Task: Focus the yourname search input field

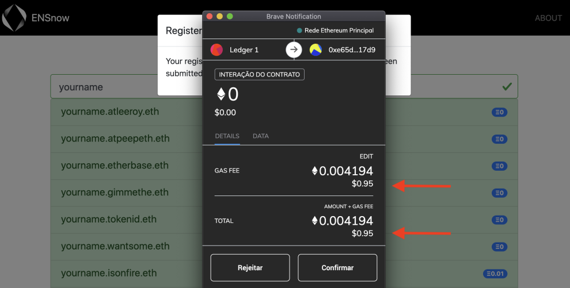Action: point(284,86)
